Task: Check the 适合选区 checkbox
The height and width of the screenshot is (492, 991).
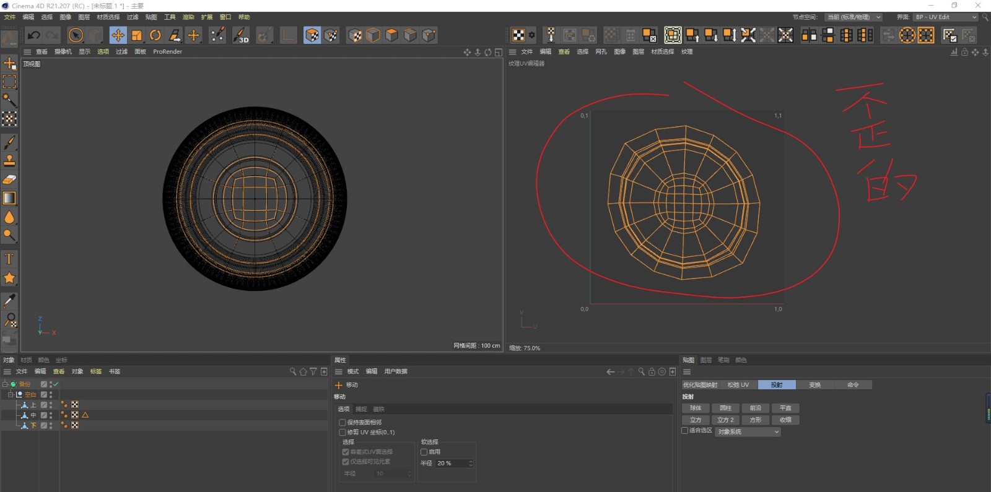Action: 685,431
